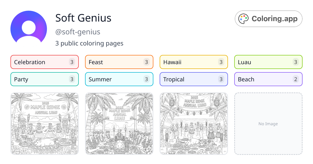This screenshot has width=313, height=164.
Task: Click the count badge on the Feast tag
Action: tap(147, 62)
